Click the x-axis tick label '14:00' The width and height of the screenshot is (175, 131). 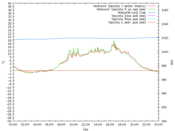tap(98, 124)
